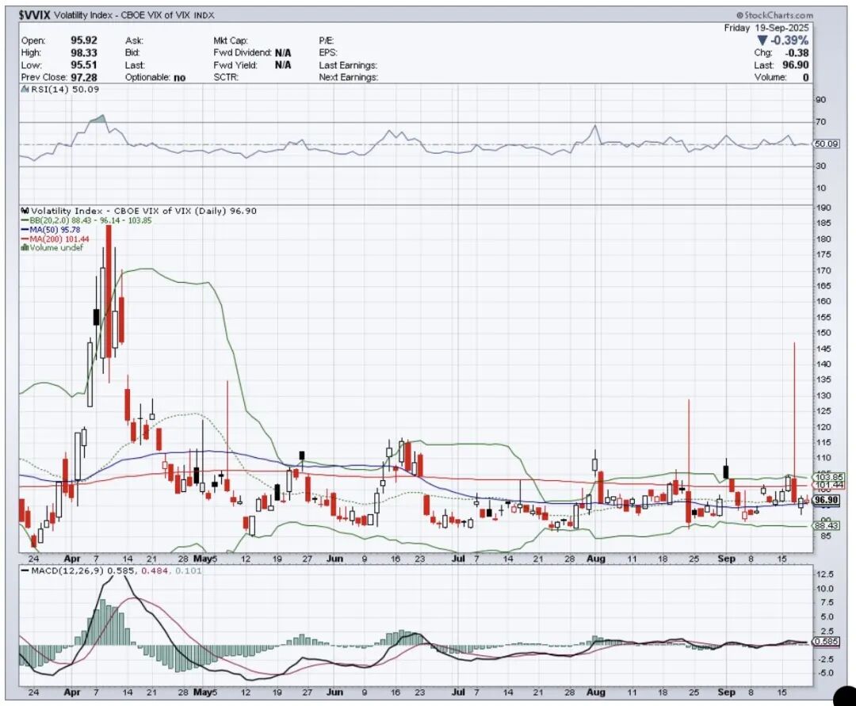Click the Open value 95.92
This screenshot has width=856, height=706.
click(84, 40)
